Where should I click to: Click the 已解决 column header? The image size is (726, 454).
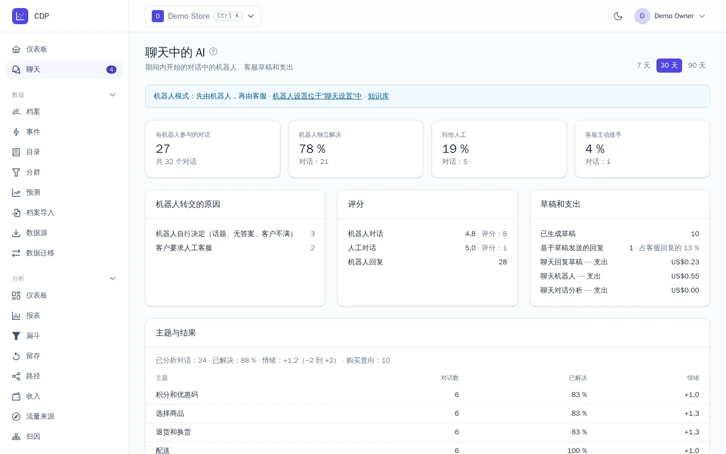pos(578,378)
